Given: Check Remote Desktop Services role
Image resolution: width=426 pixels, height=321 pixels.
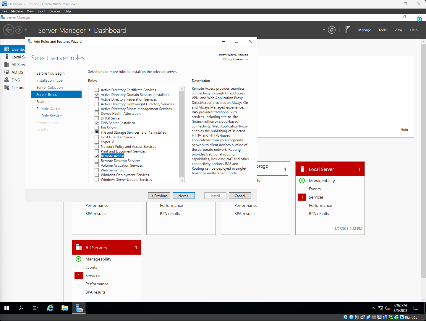Looking at the screenshot, I should pyautogui.click(x=97, y=160).
